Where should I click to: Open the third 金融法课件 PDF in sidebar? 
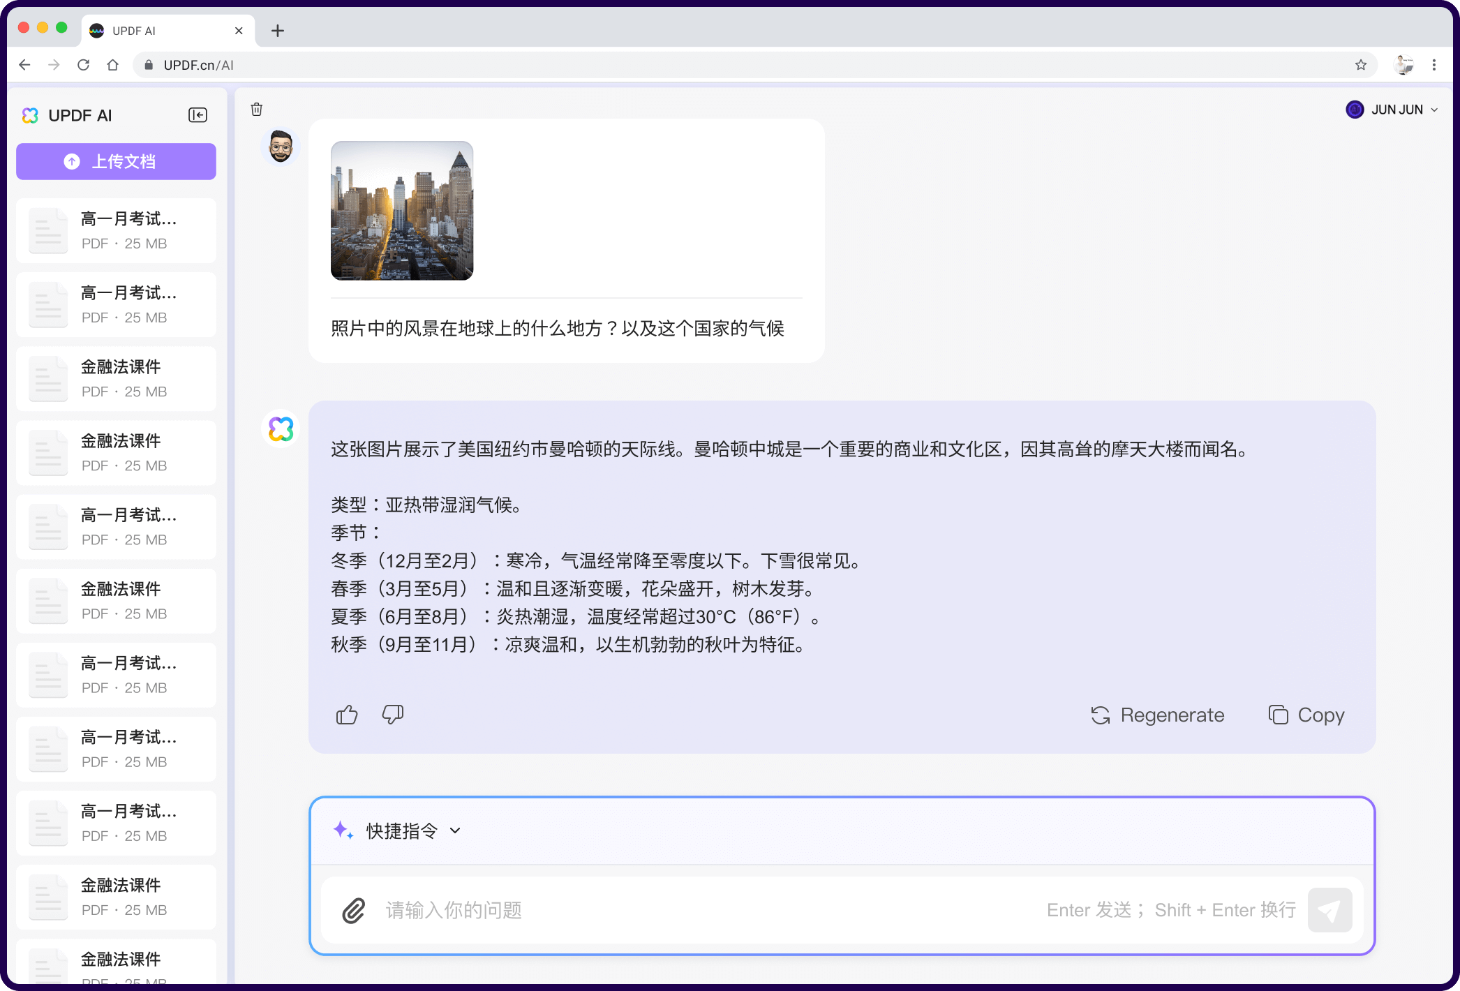coord(116,600)
